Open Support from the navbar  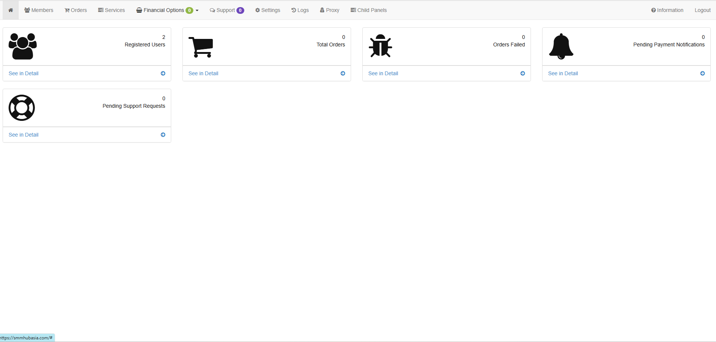pos(226,10)
